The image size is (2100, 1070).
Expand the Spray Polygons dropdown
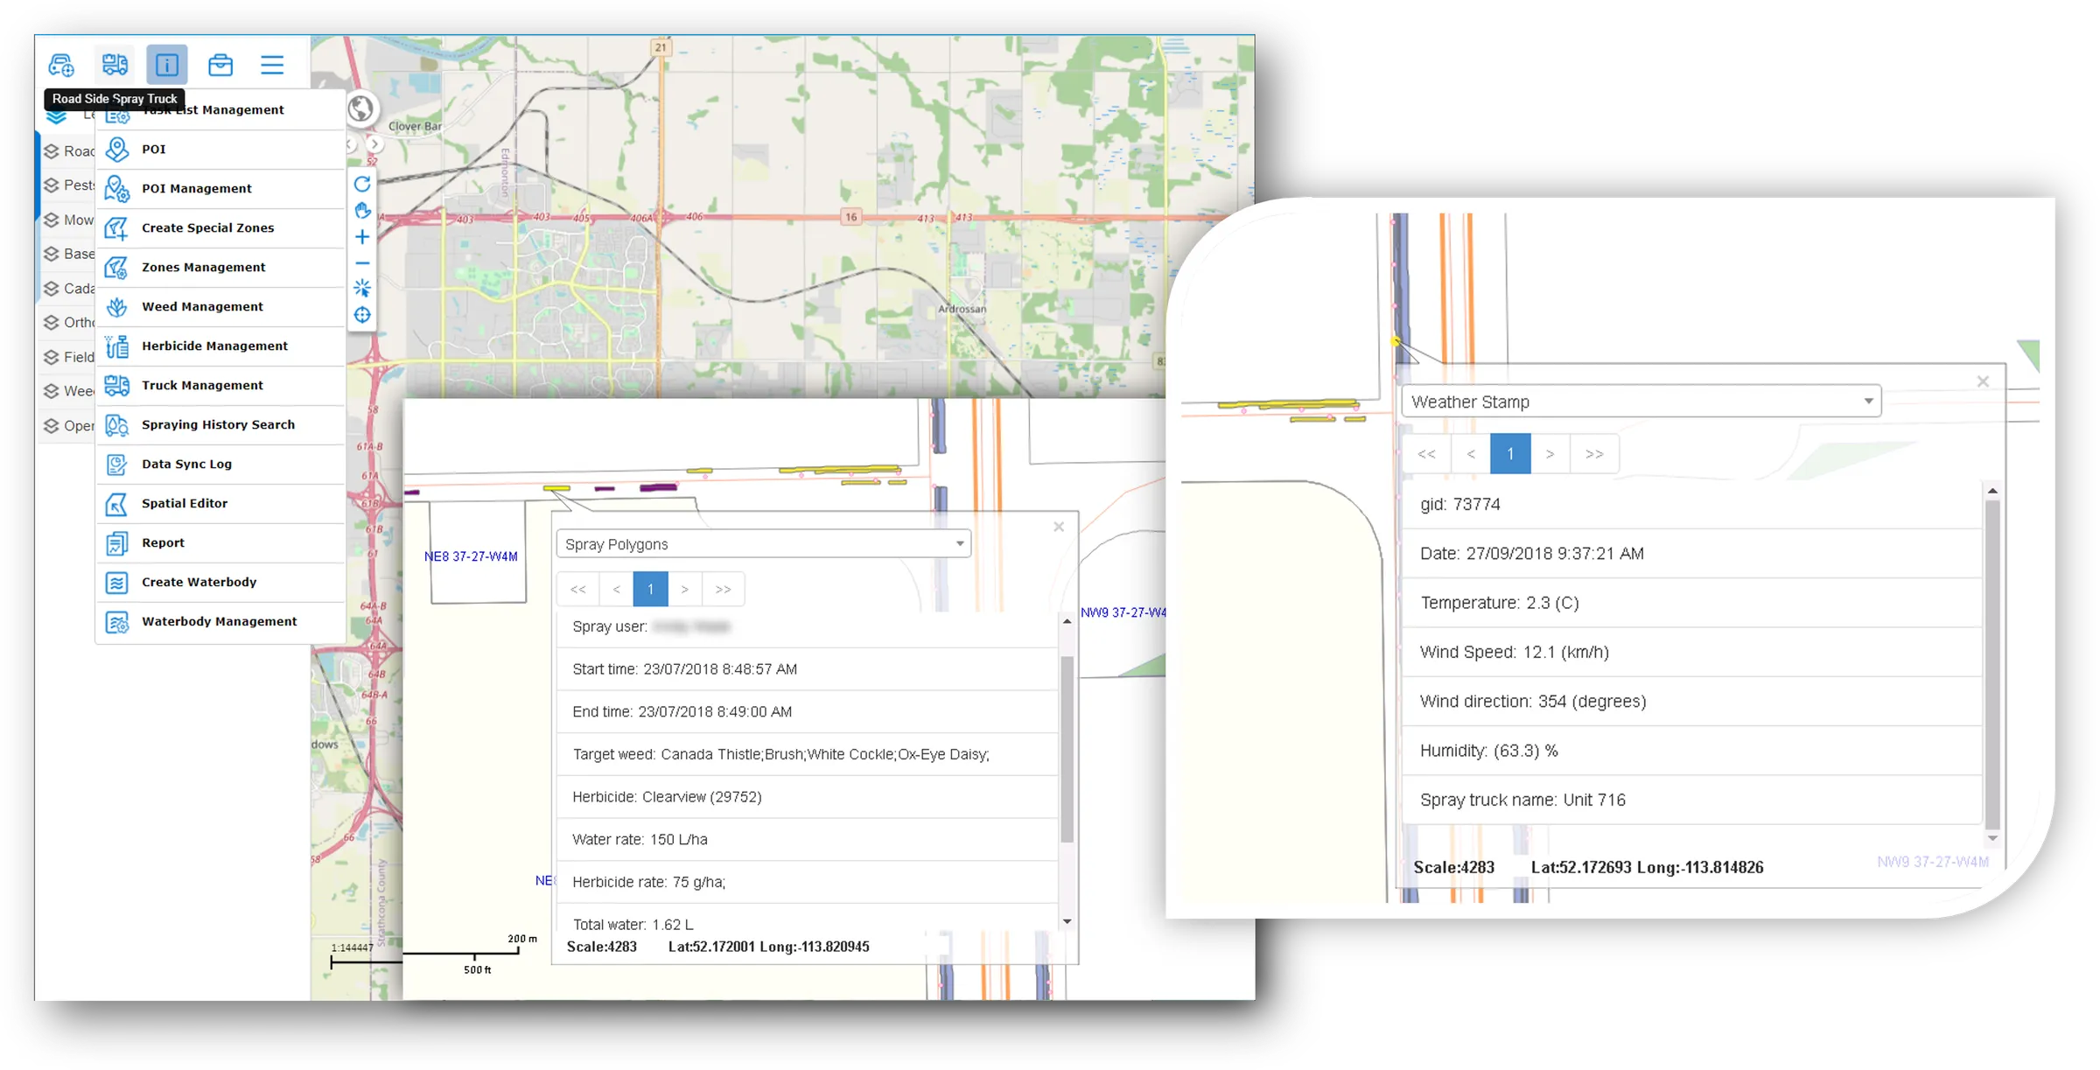click(x=764, y=544)
